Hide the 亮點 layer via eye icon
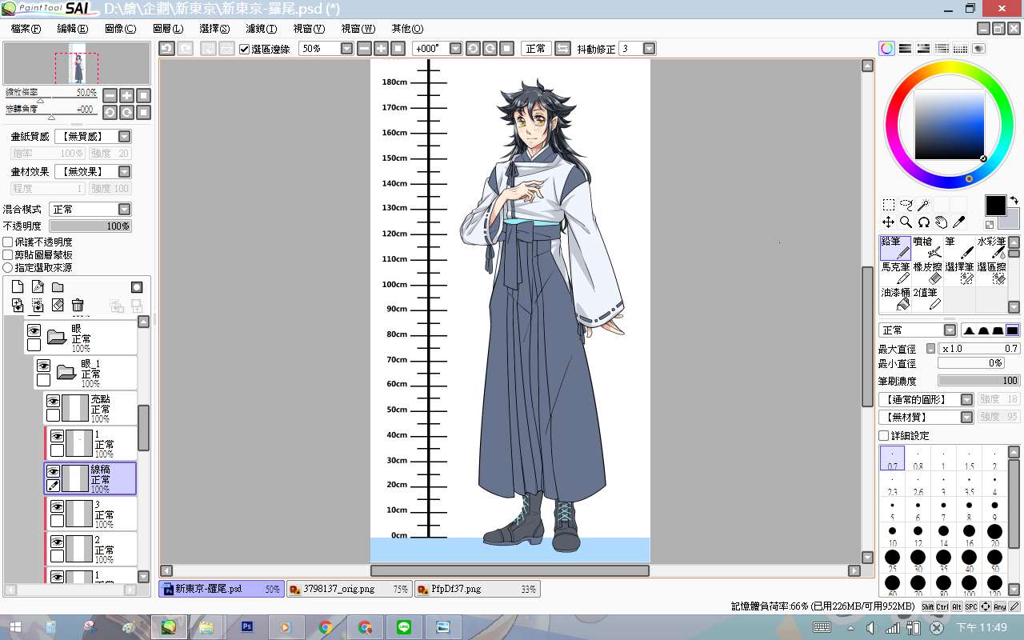 (53, 401)
